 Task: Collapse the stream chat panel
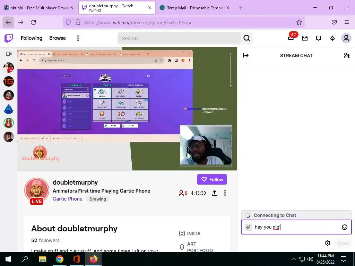246,55
